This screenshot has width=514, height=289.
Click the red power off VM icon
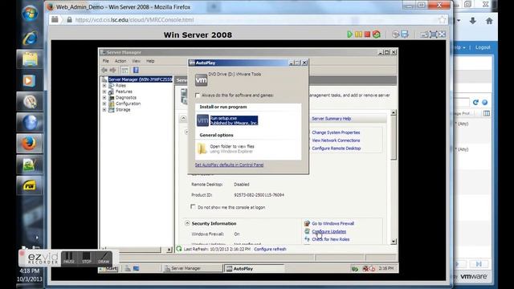368,34
